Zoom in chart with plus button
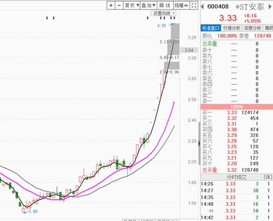273x221 pixels. click(111, 5)
